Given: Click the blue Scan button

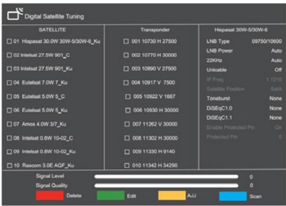Looking at the screenshot, I should pos(233,196).
